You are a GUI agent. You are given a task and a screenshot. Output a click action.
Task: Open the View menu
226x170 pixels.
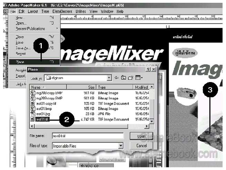94,11
